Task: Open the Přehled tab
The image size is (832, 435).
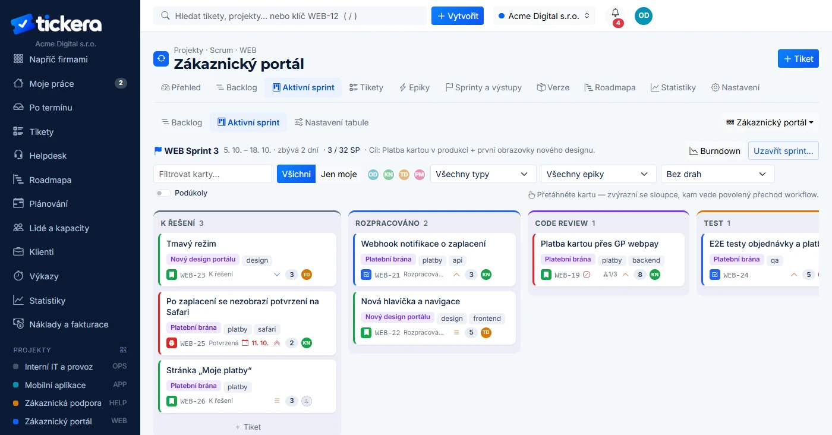Action: (x=181, y=87)
